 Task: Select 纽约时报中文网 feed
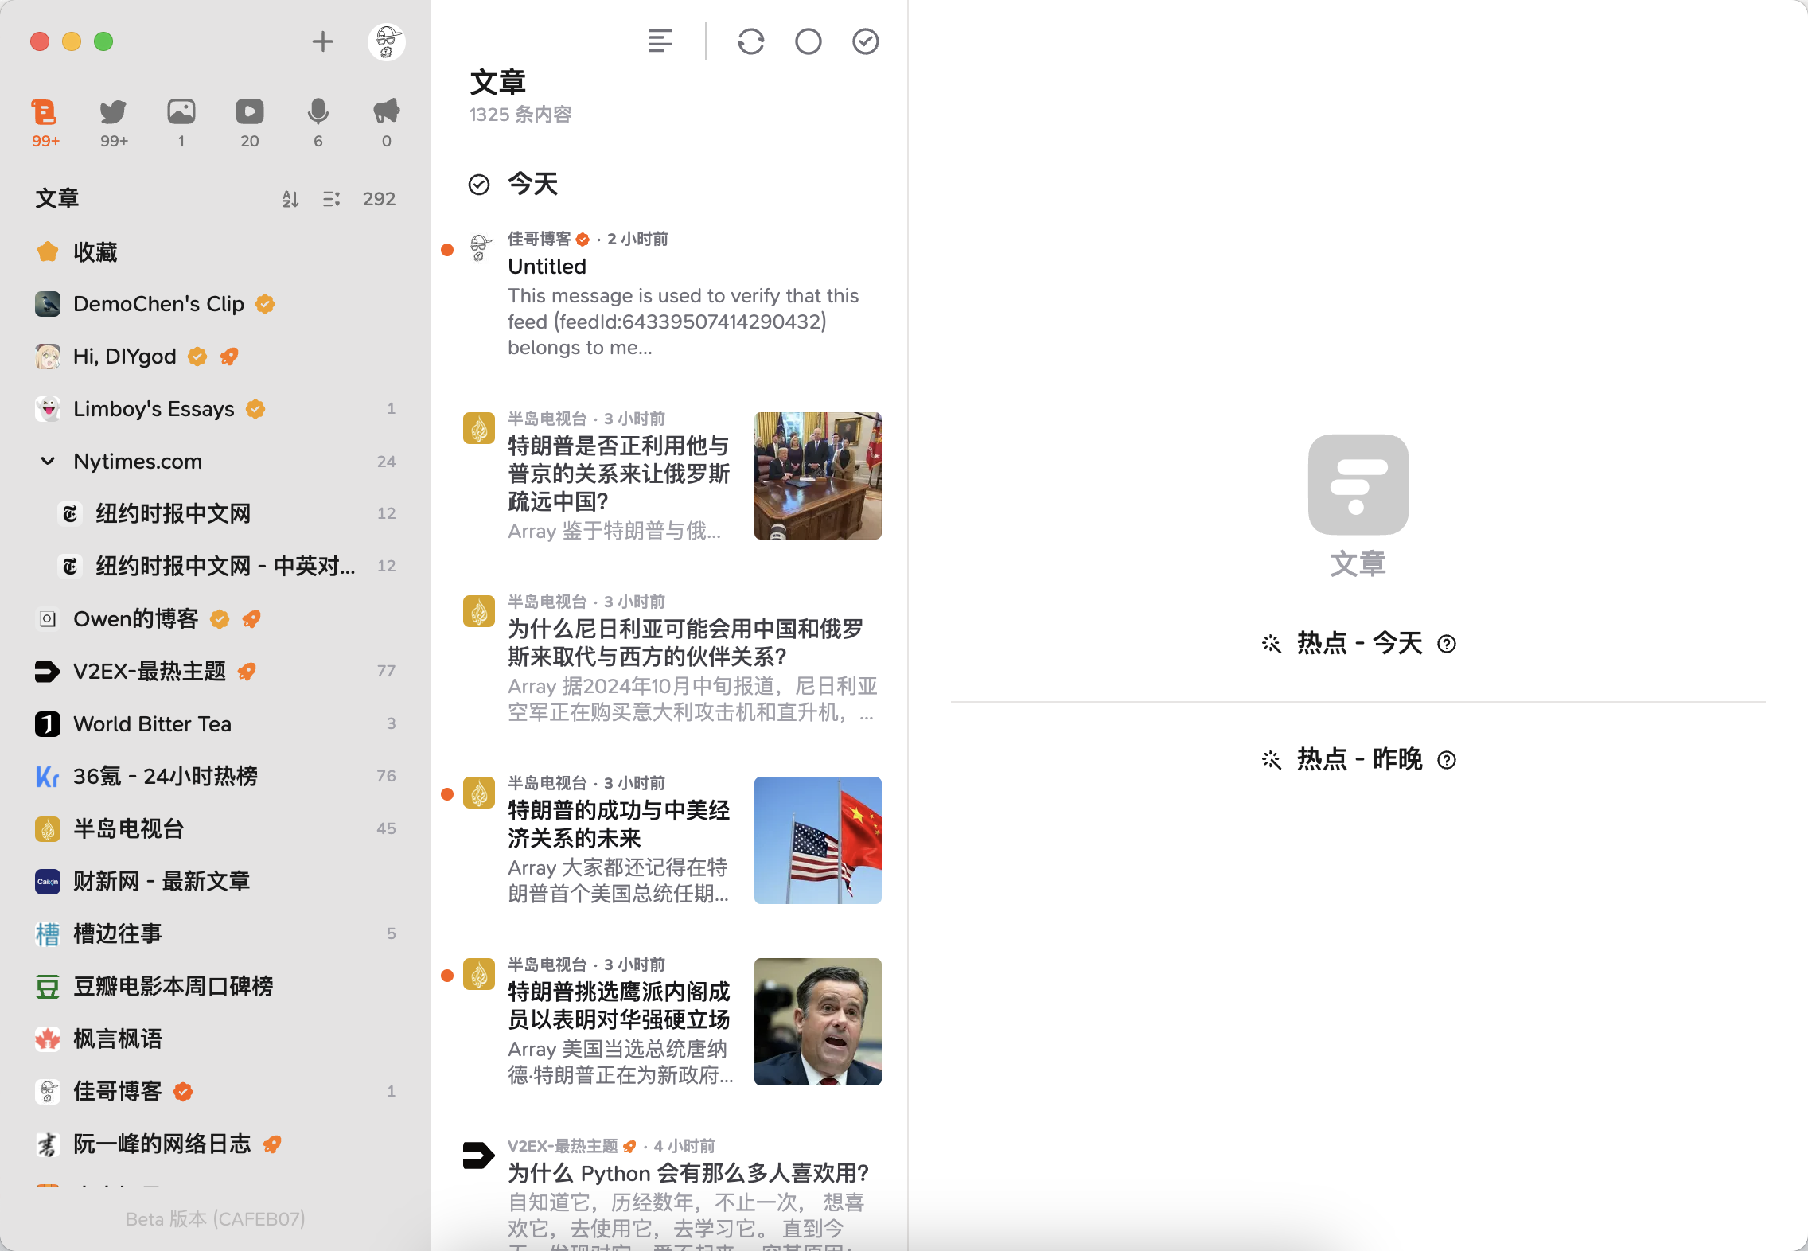click(x=215, y=514)
